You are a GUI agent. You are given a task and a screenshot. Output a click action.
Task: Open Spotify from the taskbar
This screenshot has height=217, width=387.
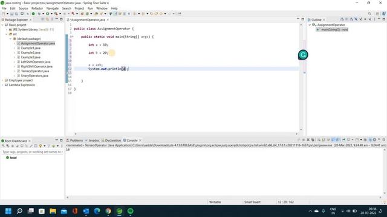pos(131,211)
